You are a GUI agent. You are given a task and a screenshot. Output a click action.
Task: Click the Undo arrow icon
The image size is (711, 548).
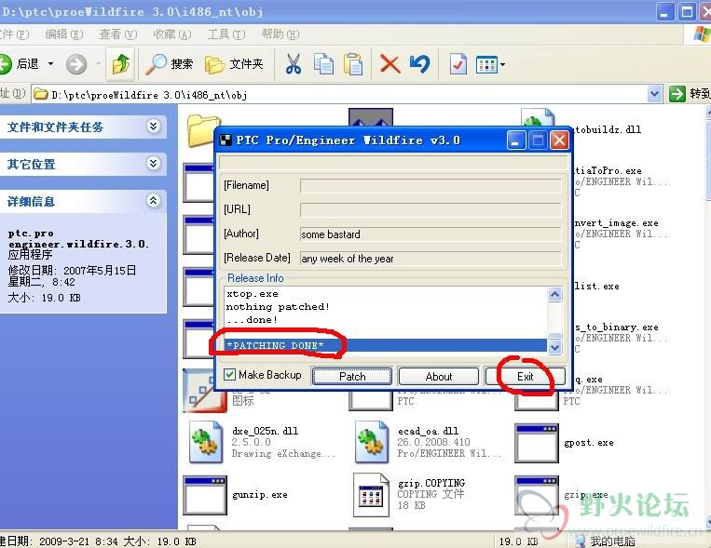(419, 64)
